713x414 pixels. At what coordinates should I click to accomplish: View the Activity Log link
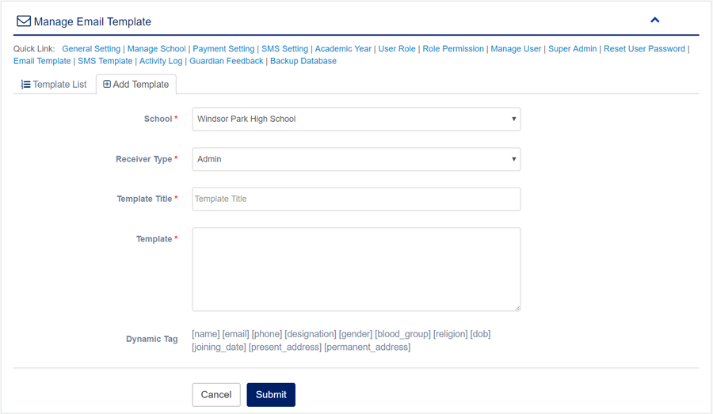(x=161, y=61)
